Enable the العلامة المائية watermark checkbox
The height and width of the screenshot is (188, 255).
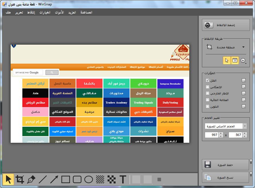(x=207, y=100)
